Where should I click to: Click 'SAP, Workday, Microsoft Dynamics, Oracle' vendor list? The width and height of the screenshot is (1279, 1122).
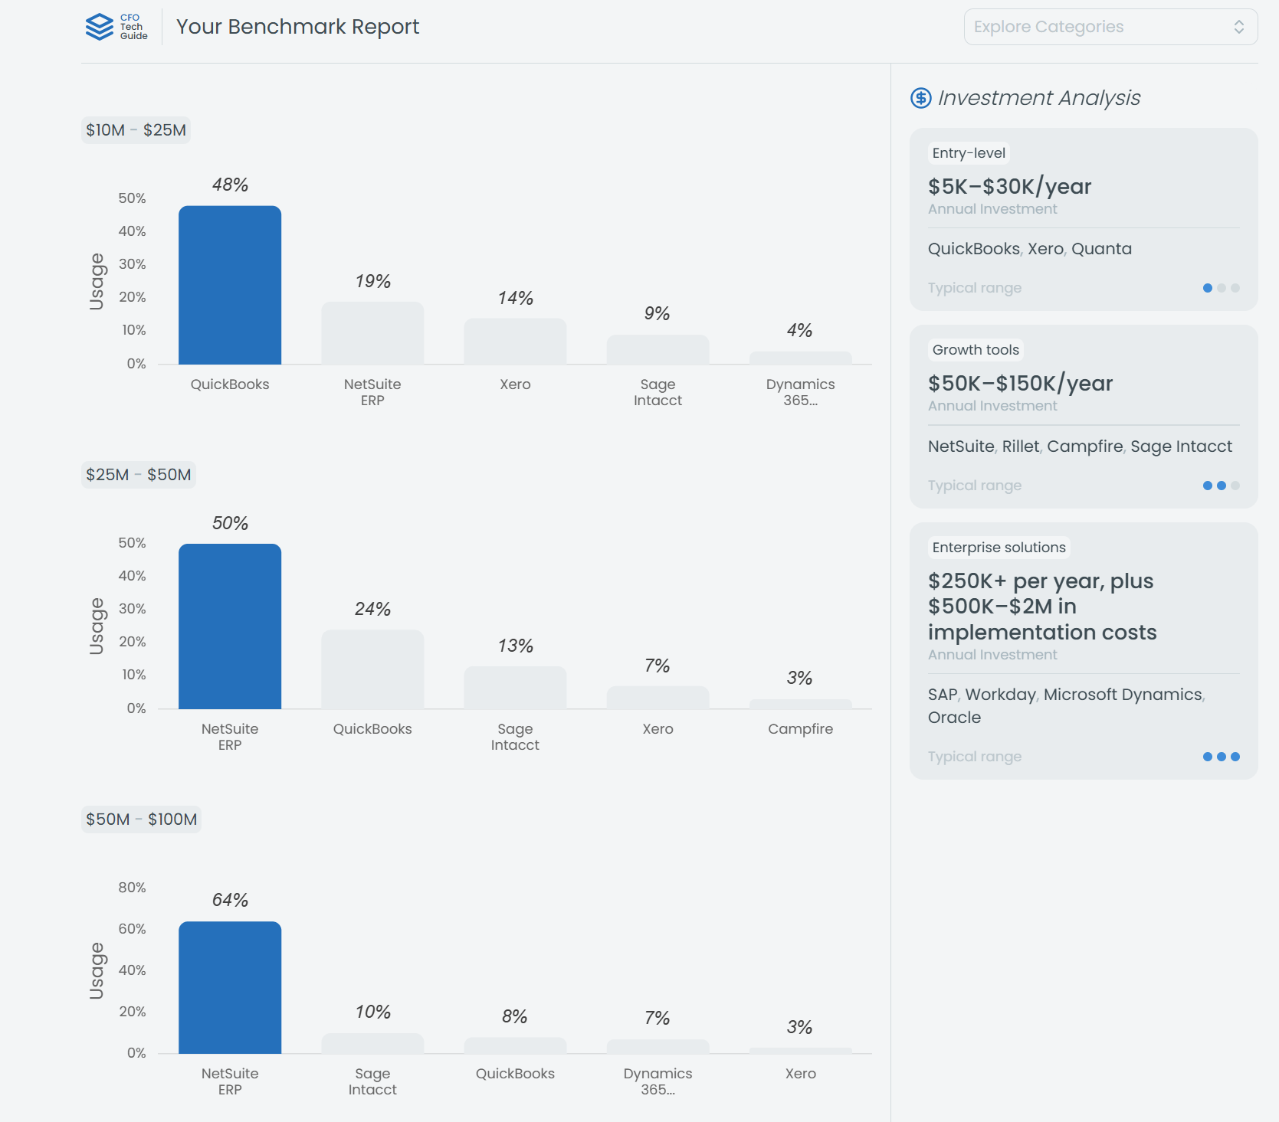(x=1066, y=706)
